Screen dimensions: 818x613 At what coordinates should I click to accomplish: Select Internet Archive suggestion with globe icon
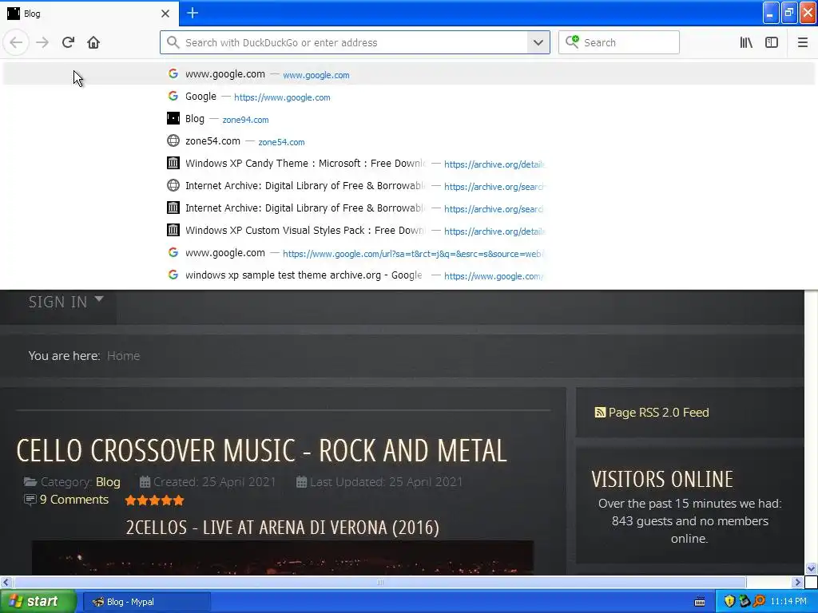coord(409,186)
